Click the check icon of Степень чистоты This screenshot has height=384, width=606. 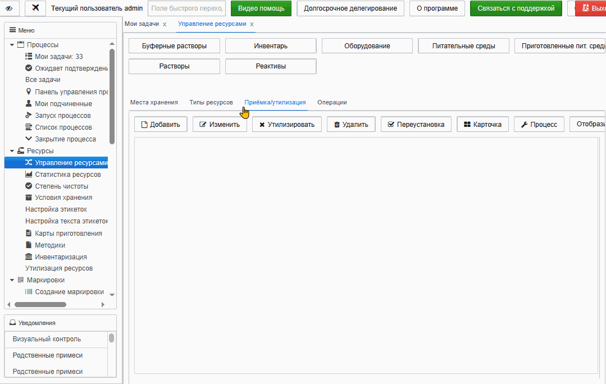tap(29, 186)
